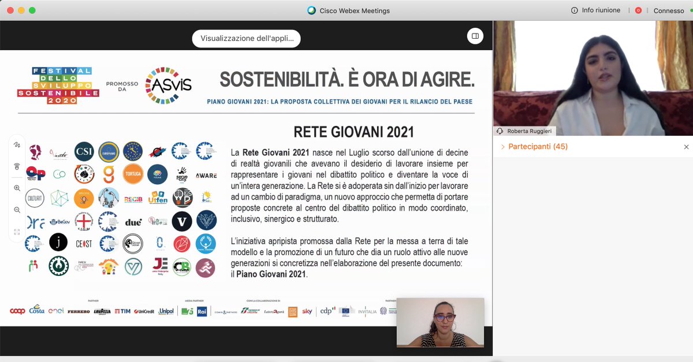
Task: Open the Info riunione details
Action: (595, 10)
